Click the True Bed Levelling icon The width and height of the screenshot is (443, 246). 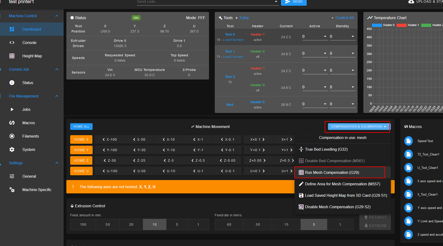[301, 149]
